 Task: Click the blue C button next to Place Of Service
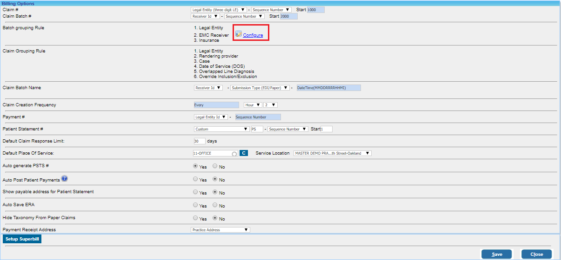244,153
